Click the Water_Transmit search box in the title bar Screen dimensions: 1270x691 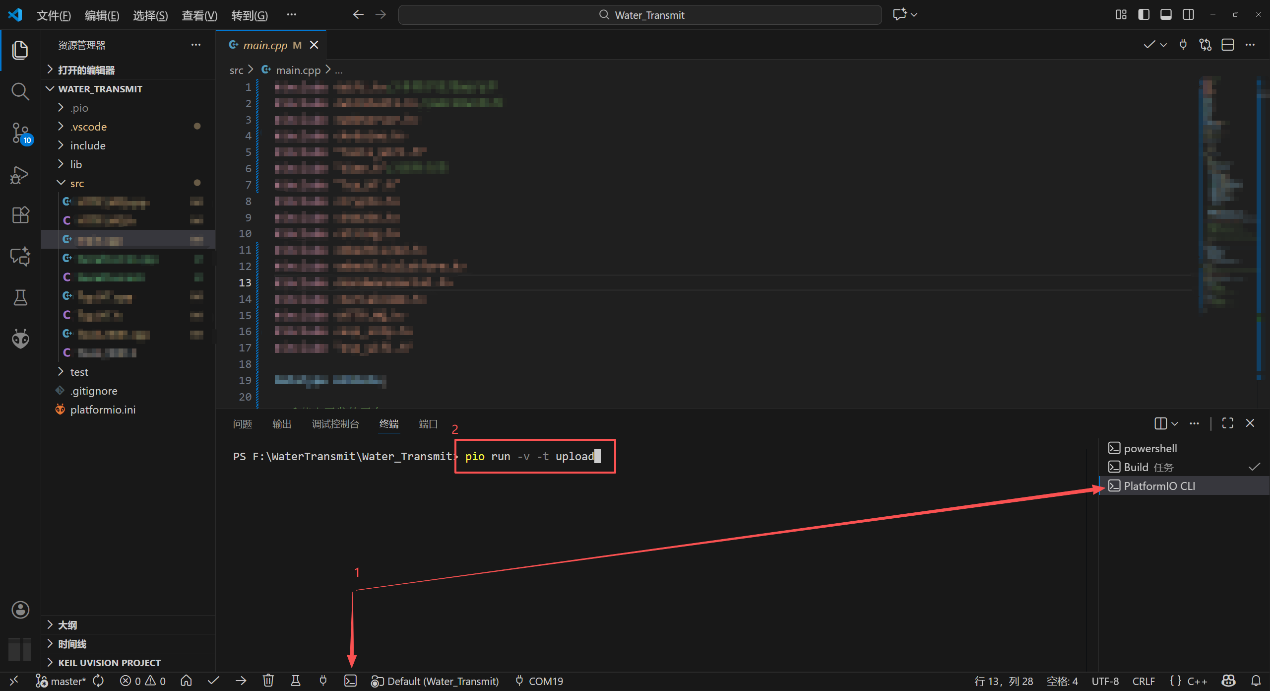tap(640, 14)
